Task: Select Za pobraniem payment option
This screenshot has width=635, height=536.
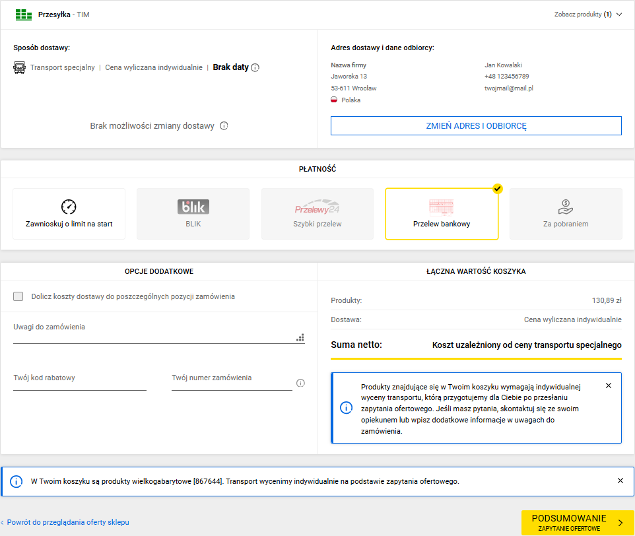Action: click(x=566, y=213)
